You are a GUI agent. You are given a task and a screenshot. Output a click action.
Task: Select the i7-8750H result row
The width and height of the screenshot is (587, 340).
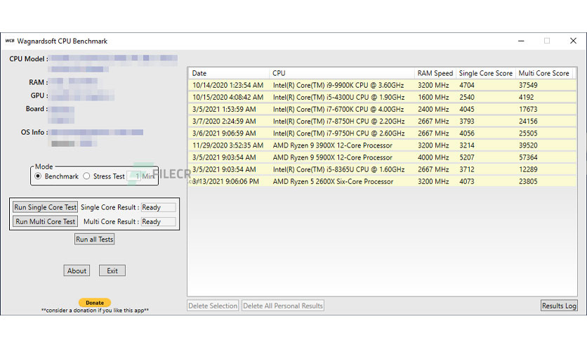click(382, 121)
